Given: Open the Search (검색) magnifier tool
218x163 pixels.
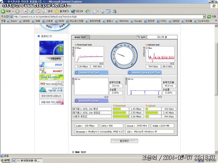Looking at the screenshot, I should [x=48, y=11].
